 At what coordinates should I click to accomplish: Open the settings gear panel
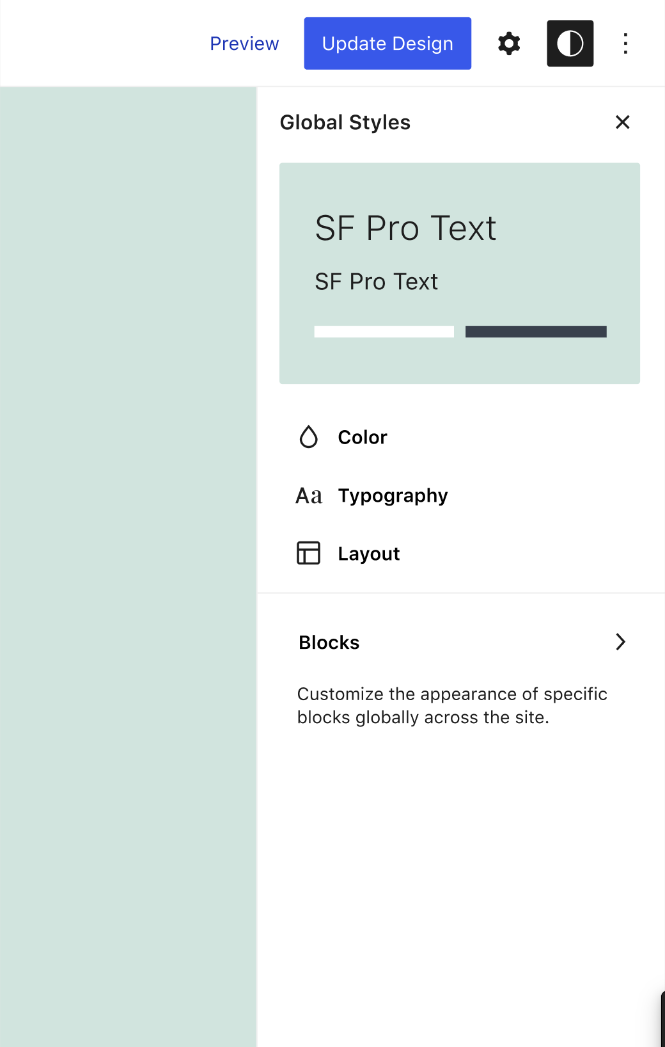pos(509,44)
